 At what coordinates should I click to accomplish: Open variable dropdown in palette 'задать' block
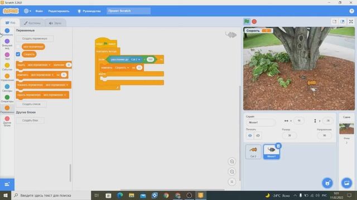39,65
